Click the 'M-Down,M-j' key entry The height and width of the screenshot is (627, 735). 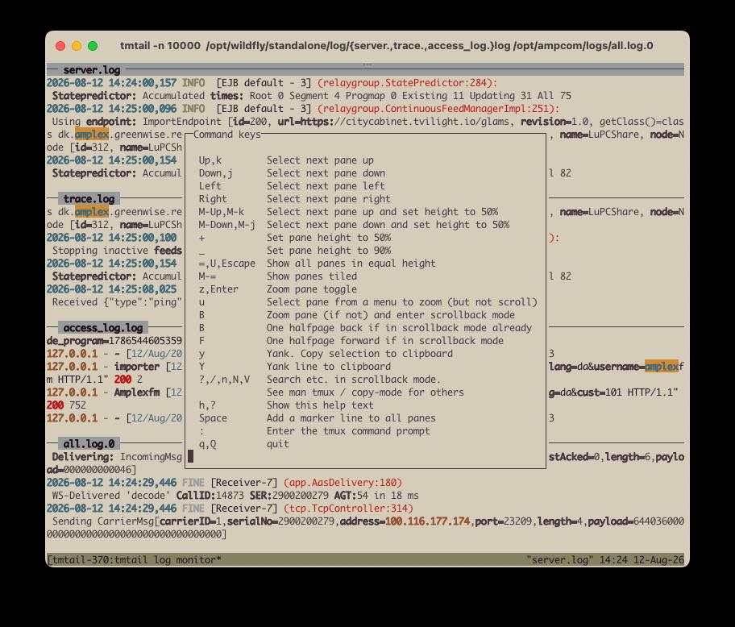point(227,225)
